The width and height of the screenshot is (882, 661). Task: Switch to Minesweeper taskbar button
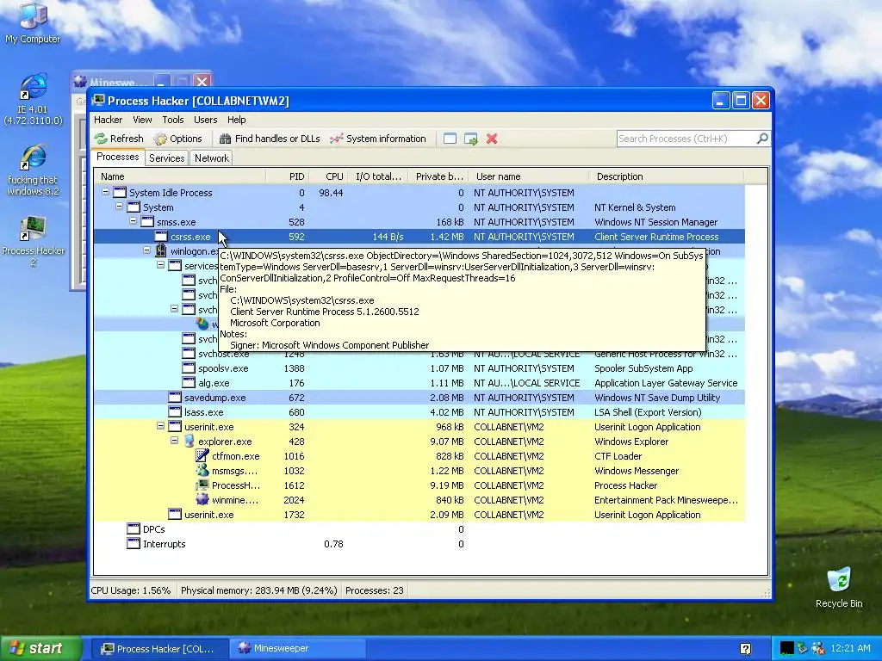tap(298, 648)
